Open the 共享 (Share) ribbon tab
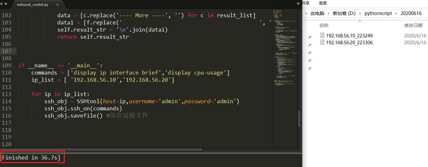 (x=305, y=3)
